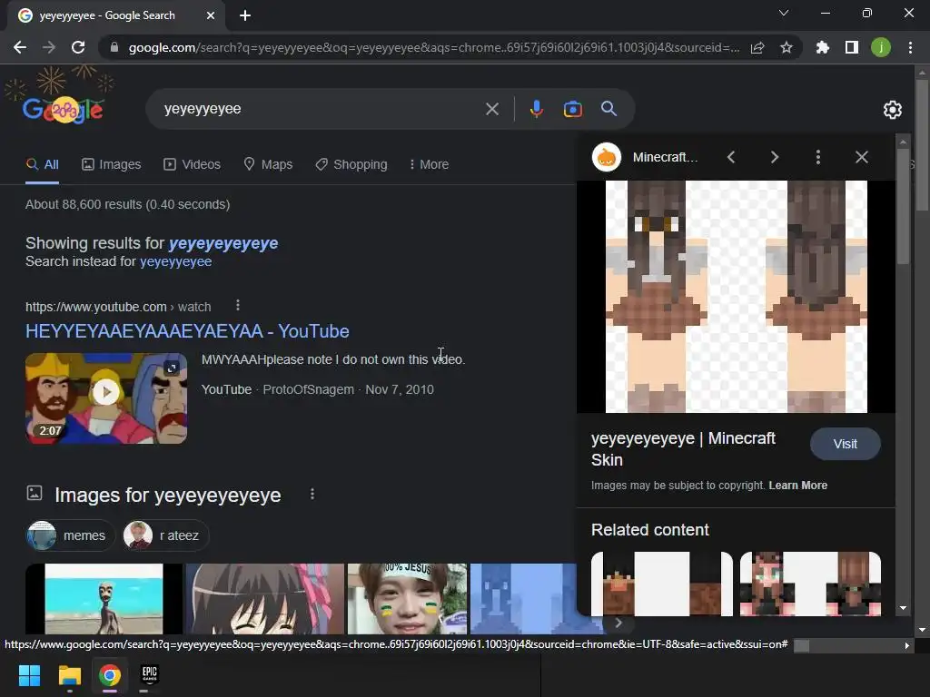Open yeyeyeyeyeye Minecraft Skin title link
The height and width of the screenshot is (697, 930).
[683, 449]
